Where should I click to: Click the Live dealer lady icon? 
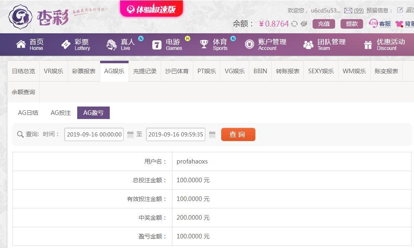click(112, 45)
